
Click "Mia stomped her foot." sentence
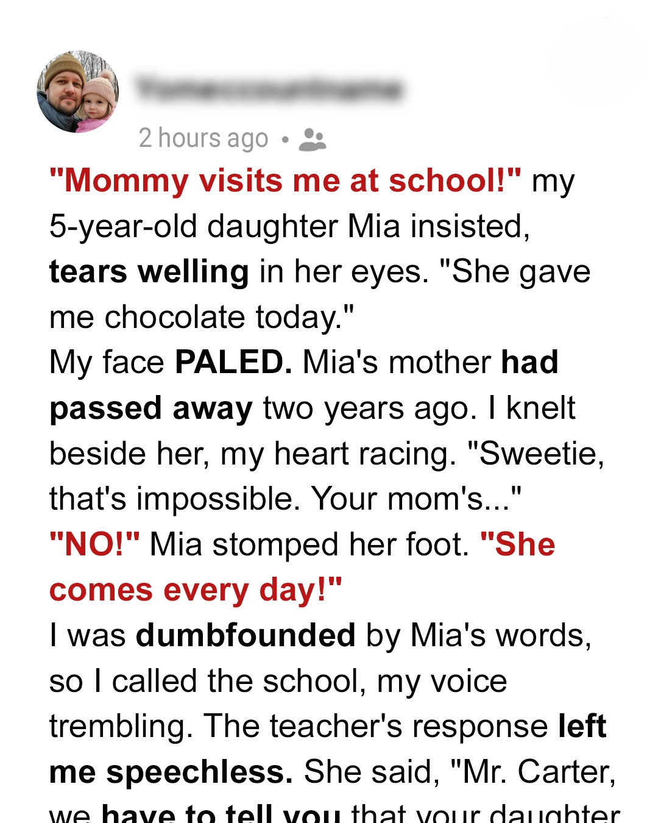(x=310, y=544)
